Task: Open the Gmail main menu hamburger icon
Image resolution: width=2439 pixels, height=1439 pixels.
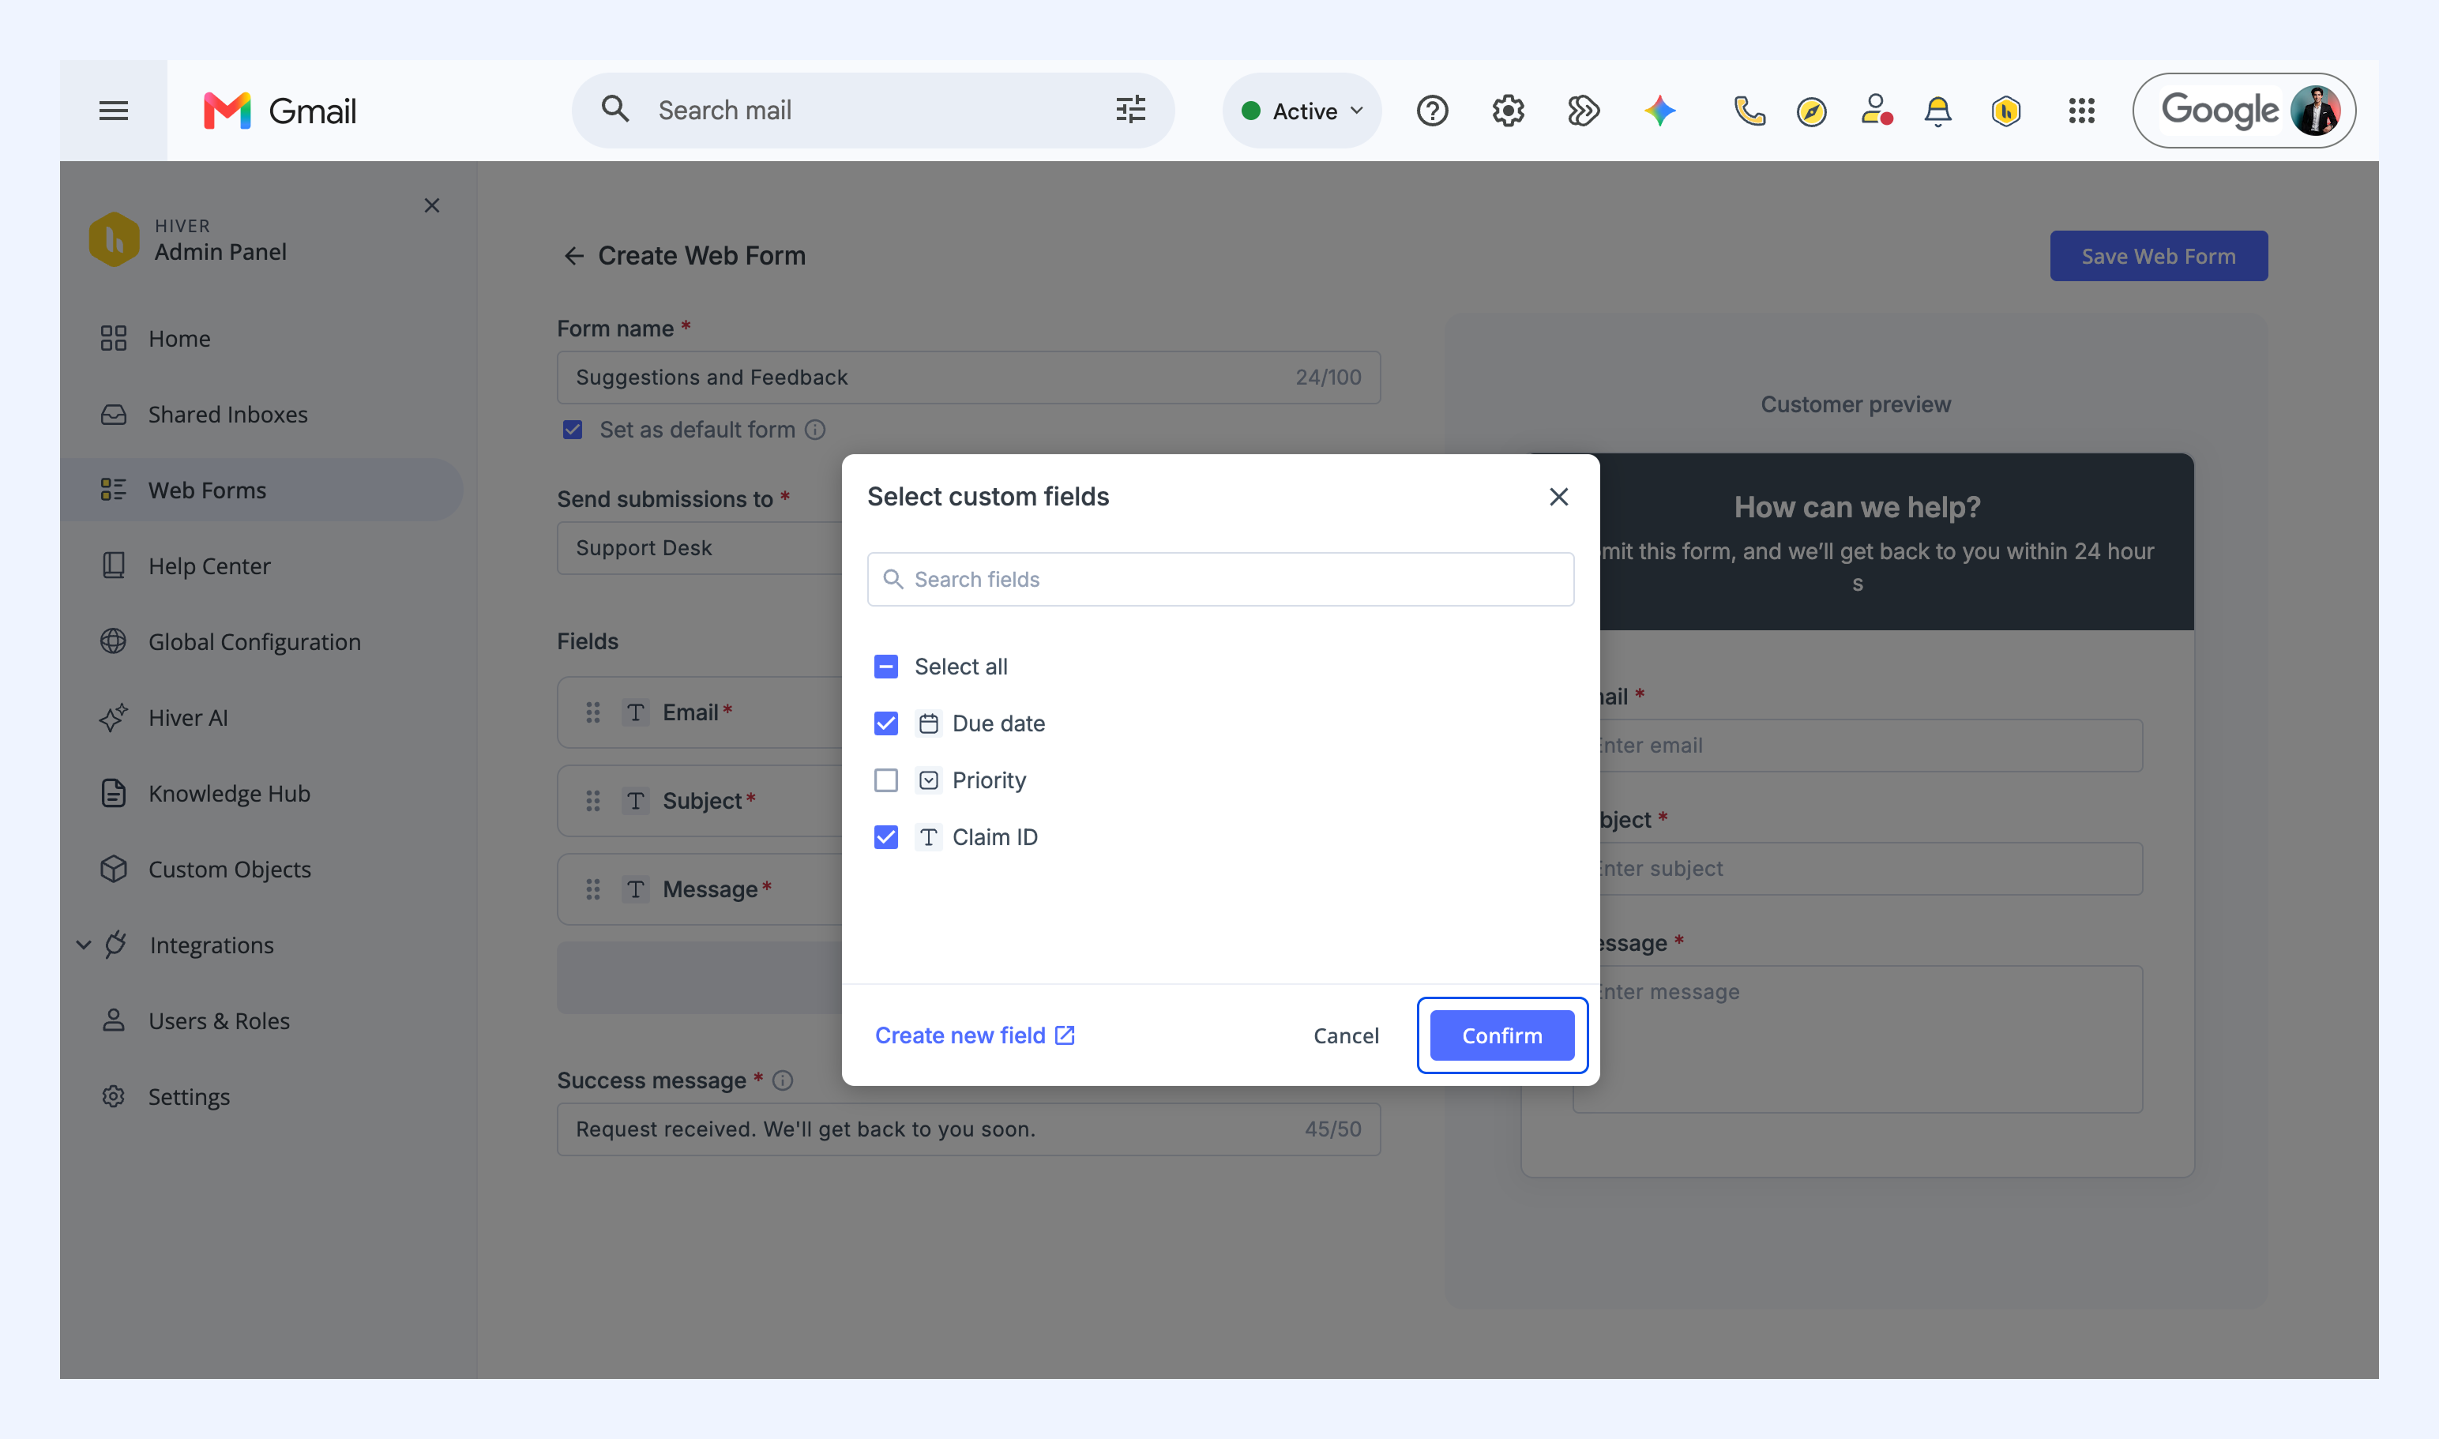Action: tap(114, 111)
